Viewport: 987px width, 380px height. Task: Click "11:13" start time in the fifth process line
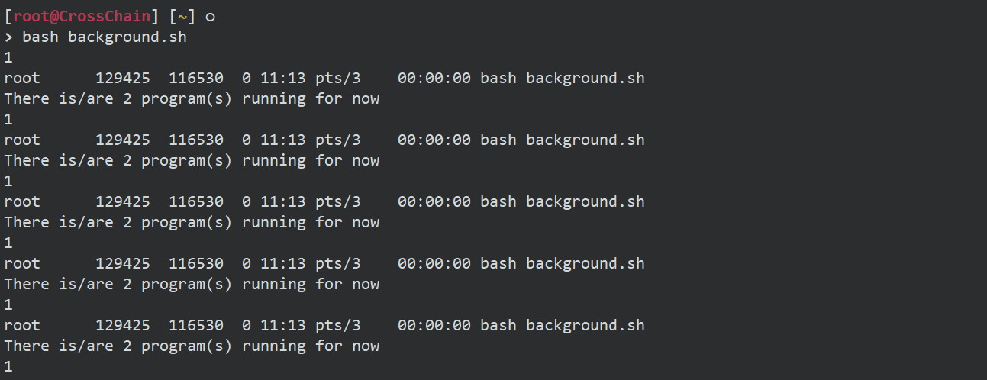pos(279,325)
